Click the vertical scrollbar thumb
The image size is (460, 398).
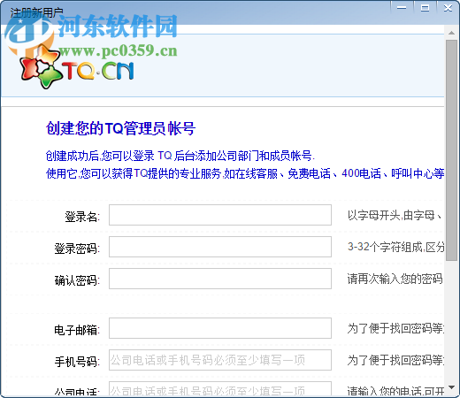pos(451,150)
